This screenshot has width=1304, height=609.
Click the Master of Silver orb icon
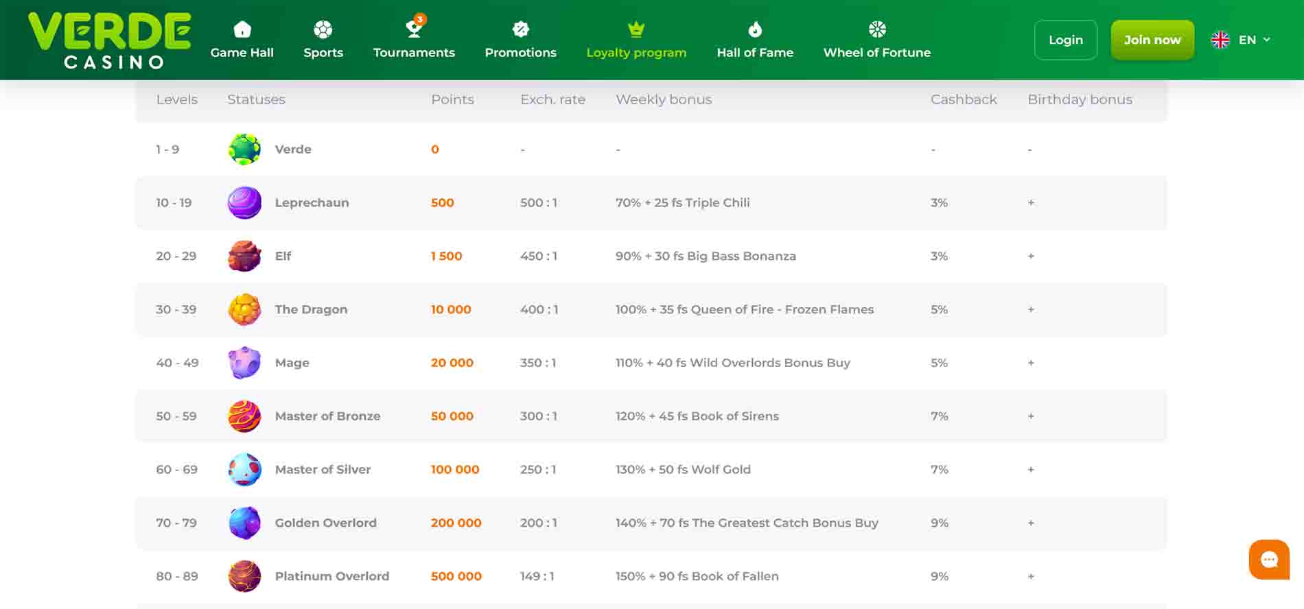coord(244,470)
